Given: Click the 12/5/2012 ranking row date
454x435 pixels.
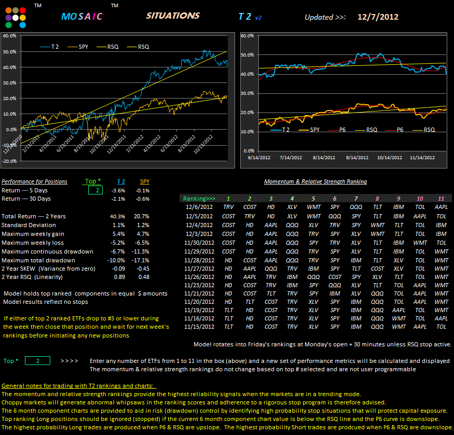Looking at the screenshot, I should pyautogui.click(x=199, y=216).
